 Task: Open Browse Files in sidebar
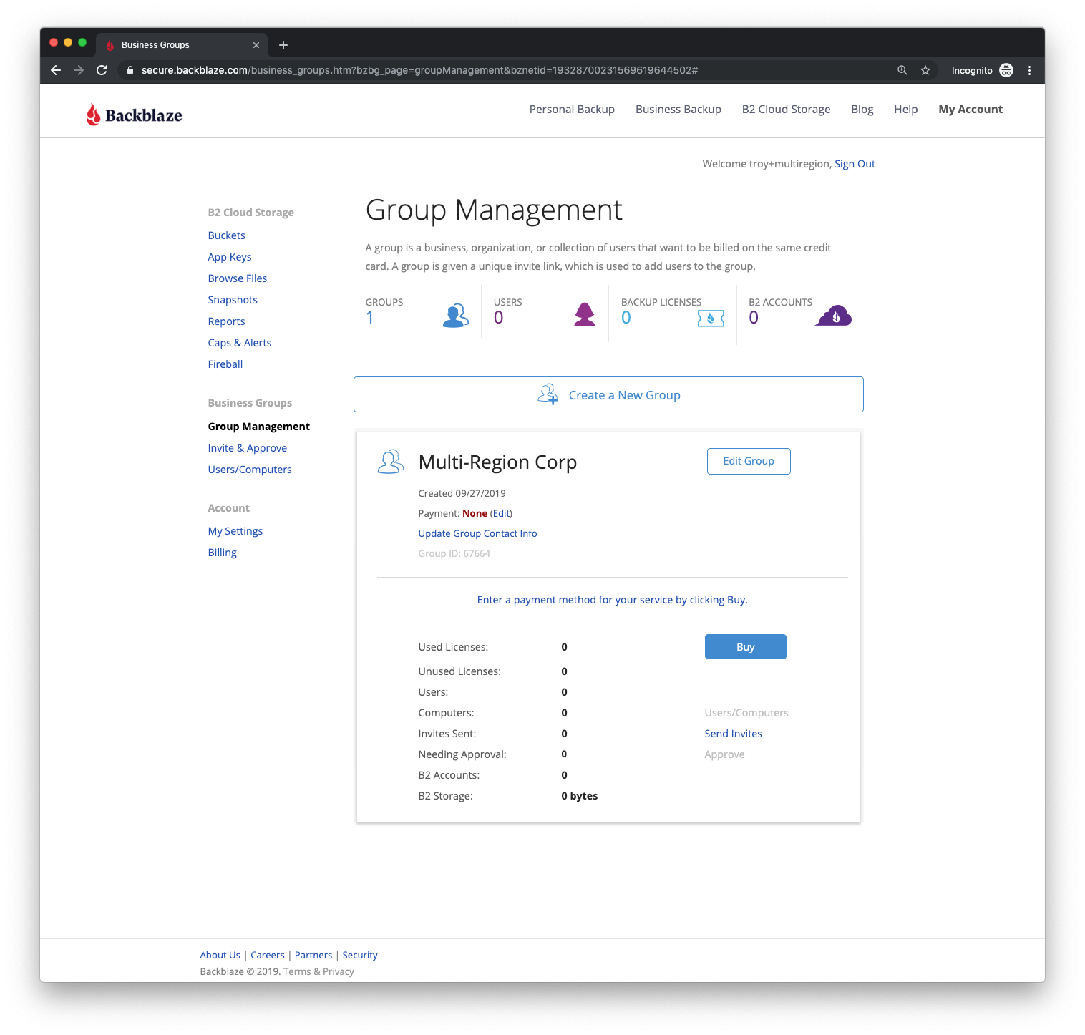238,278
